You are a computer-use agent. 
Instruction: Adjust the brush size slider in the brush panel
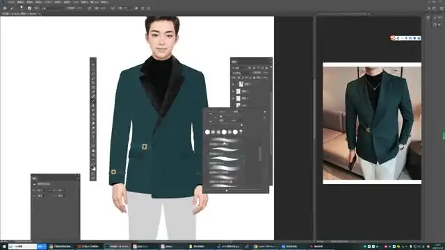(x=221, y=116)
